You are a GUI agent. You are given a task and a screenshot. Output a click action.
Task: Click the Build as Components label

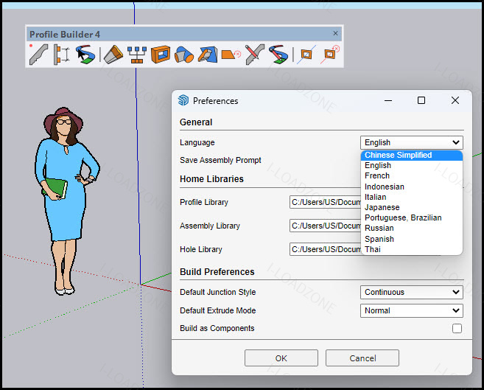point(217,328)
